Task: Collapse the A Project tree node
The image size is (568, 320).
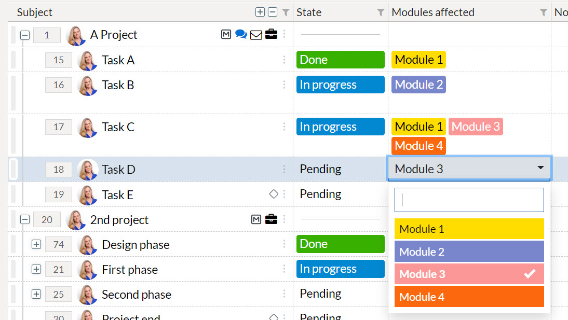Action: tap(25, 35)
